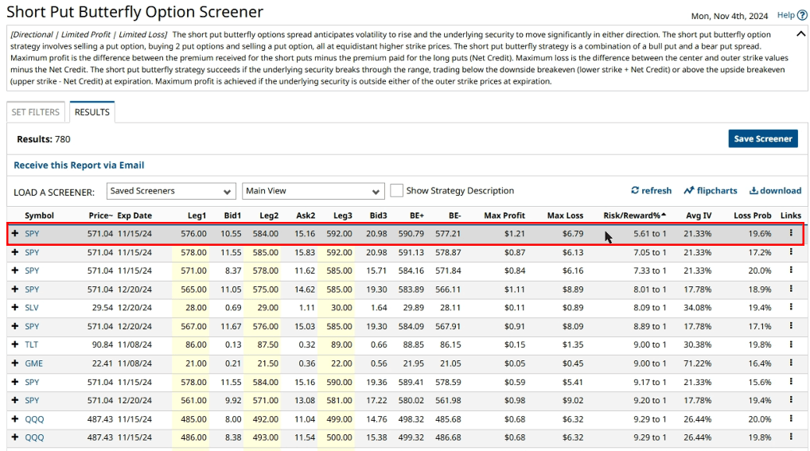Open the GME symbol link

[x=33, y=364]
